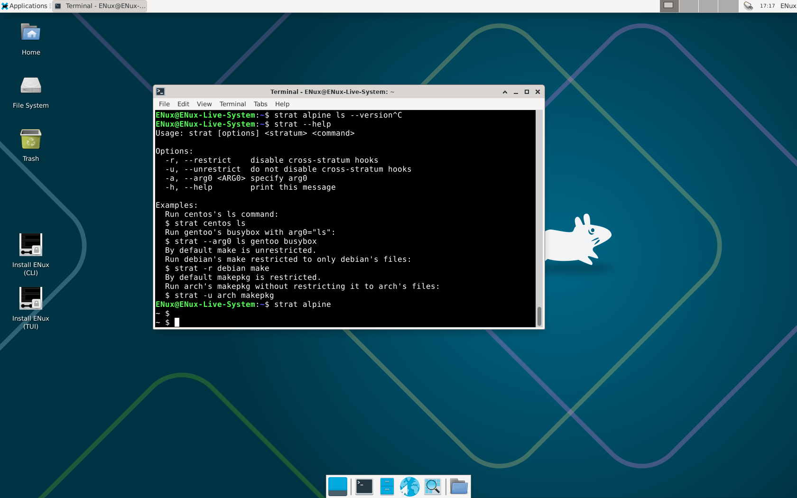The width and height of the screenshot is (797, 498).
Task: Click the 17:17 clock in the panel
Action: [767, 6]
